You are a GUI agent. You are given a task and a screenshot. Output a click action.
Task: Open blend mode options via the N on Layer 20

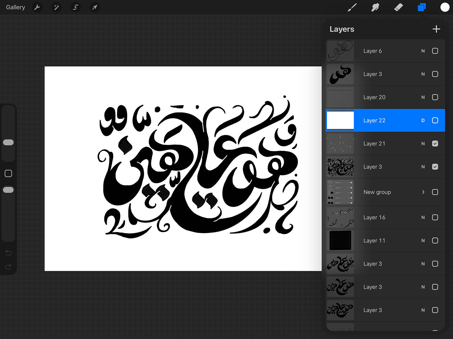(x=423, y=97)
